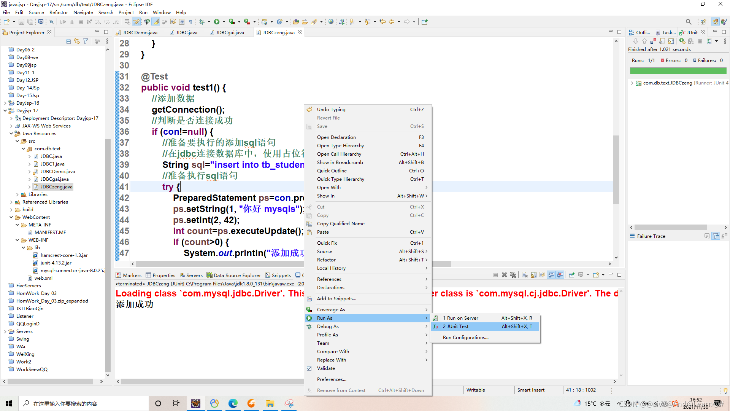Switch to the JDBCgai.java editor tab
Screen dimensions: 730x411
click(230, 33)
